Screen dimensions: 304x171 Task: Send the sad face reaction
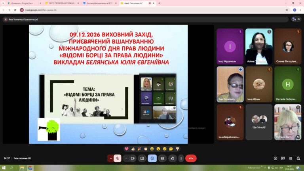[165, 149]
